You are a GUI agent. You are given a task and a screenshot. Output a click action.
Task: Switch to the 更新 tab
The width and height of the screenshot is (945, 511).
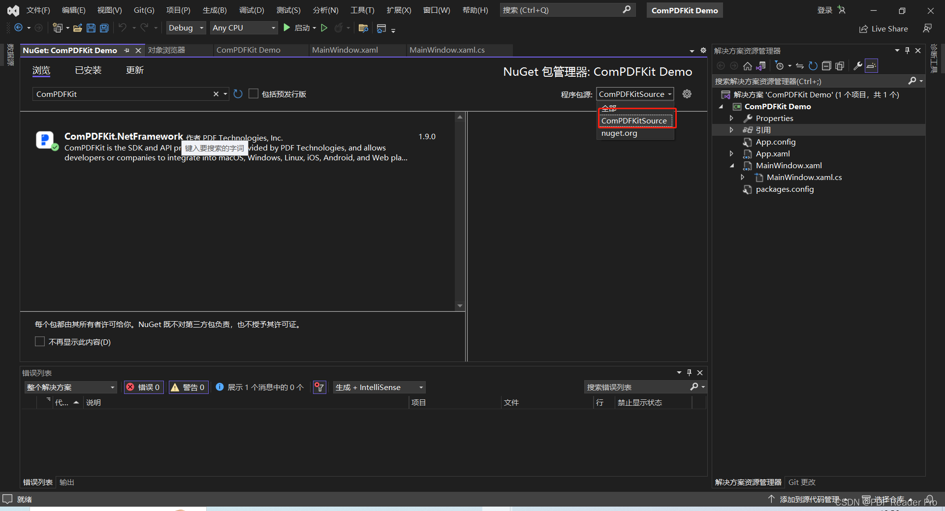click(x=135, y=70)
